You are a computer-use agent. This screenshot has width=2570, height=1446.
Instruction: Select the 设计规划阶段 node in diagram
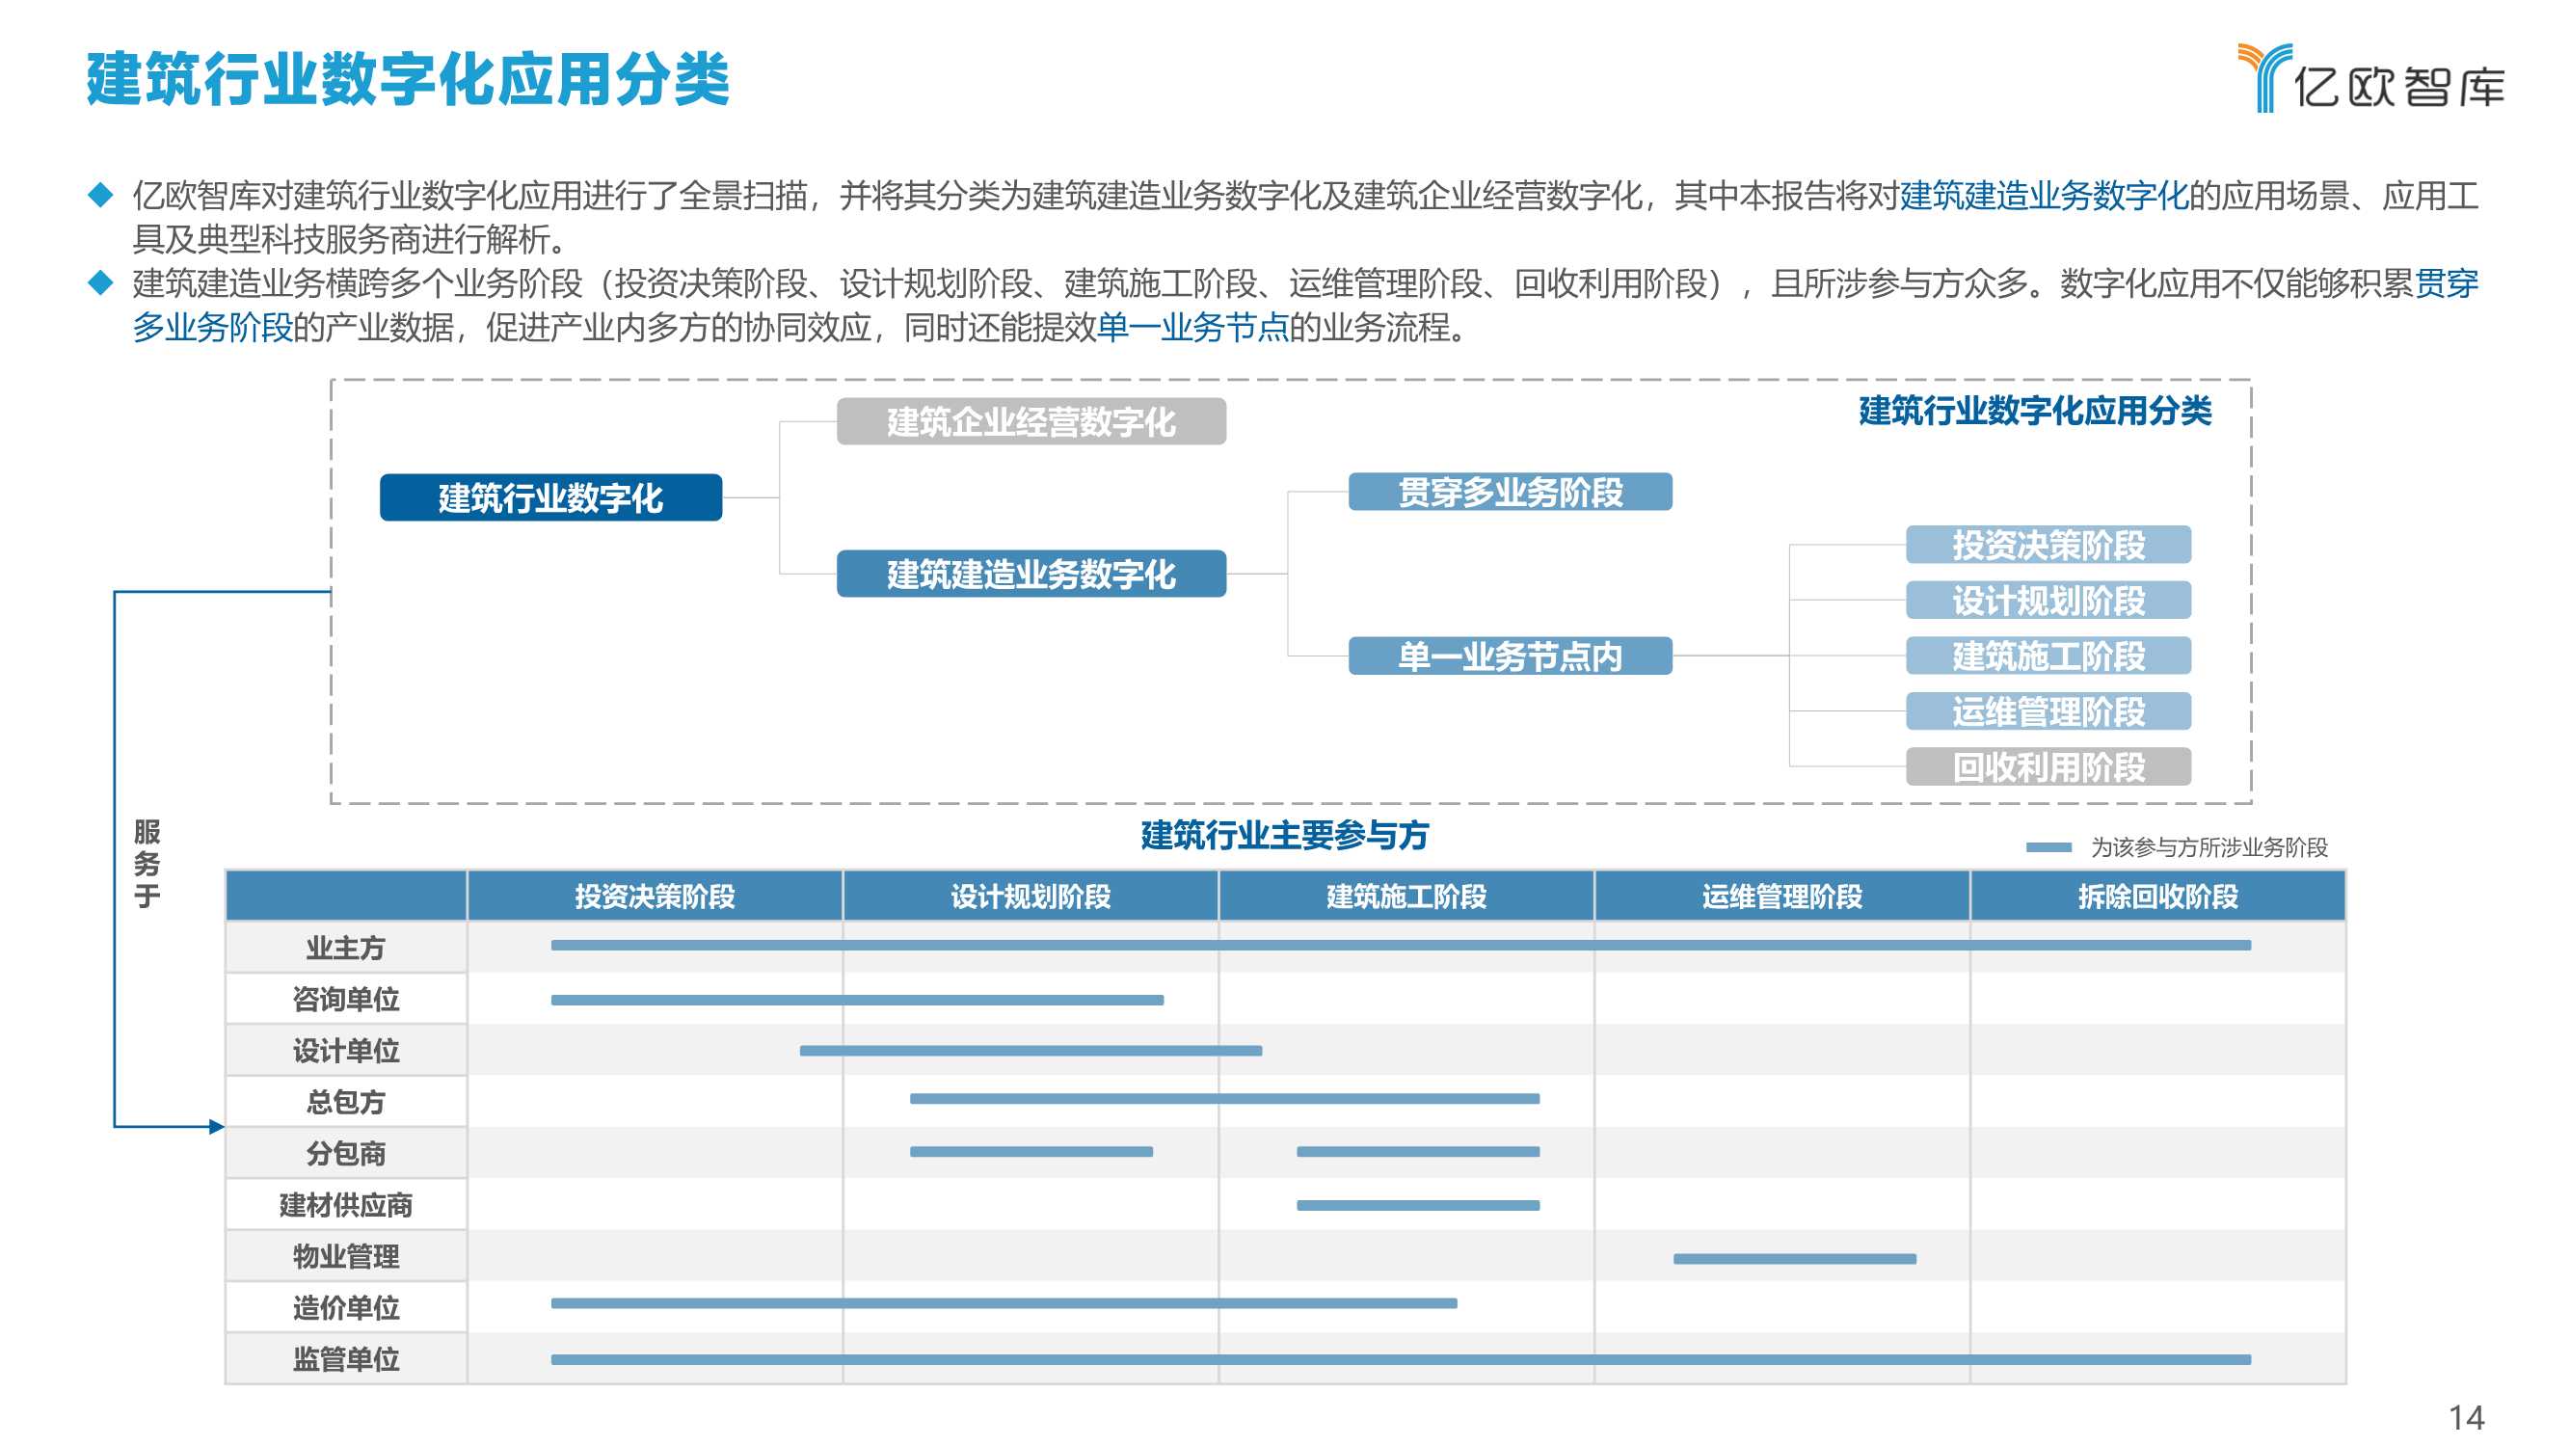pos(2048,600)
